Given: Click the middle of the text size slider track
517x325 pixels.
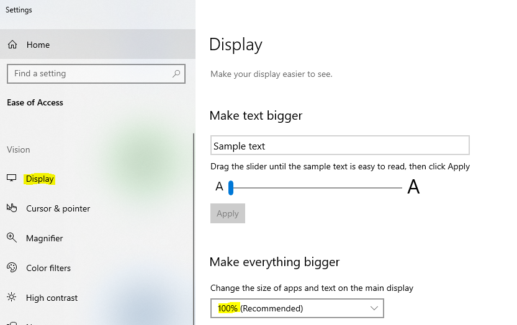Looking at the screenshot, I should pos(317,187).
